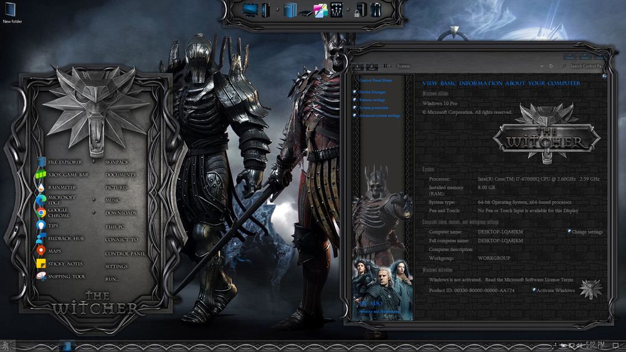Click the help icon in System window
The height and width of the screenshot is (352, 626).
(x=604, y=76)
